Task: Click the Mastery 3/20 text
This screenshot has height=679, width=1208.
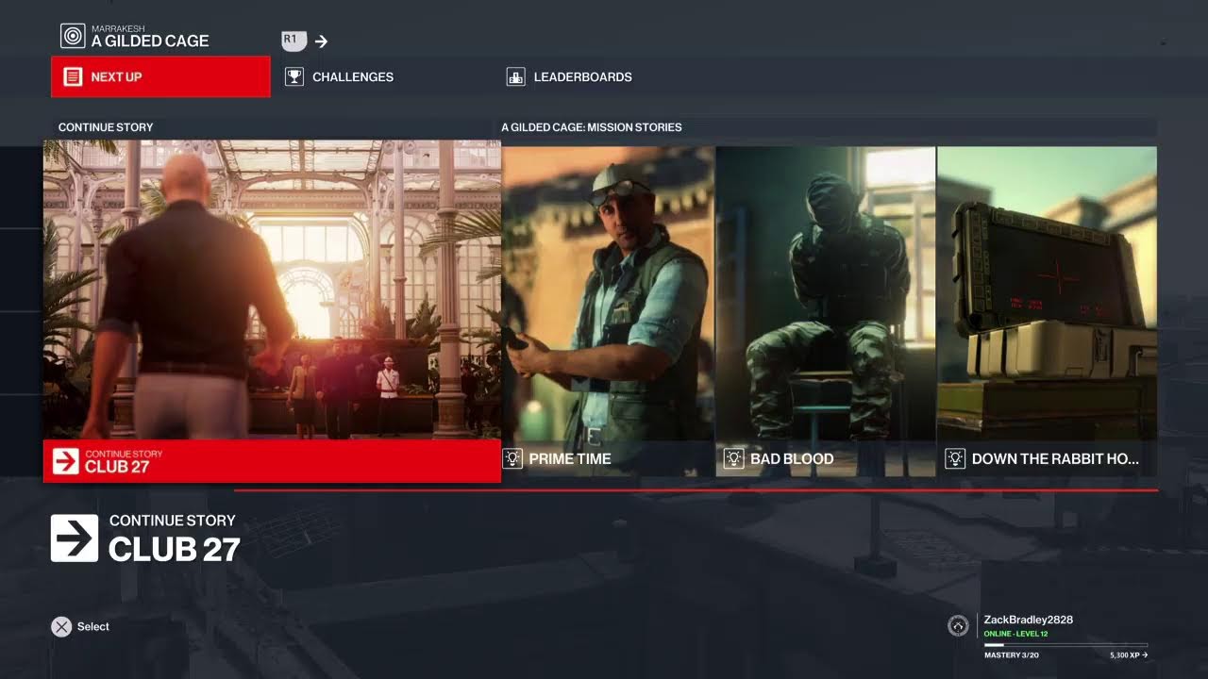Action: click(1012, 654)
